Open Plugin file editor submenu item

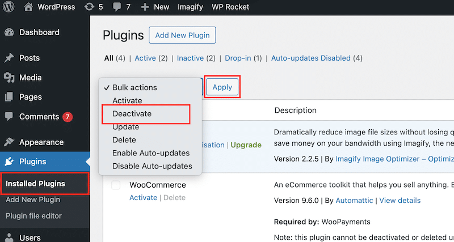[33, 216]
